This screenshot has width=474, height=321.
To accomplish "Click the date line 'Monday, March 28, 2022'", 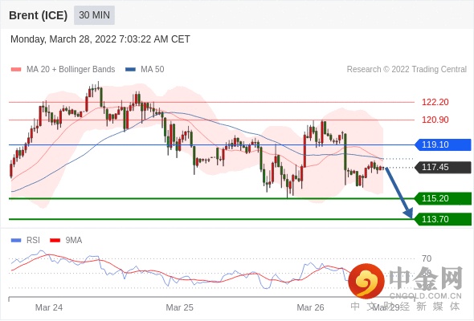I will (100, 39).
